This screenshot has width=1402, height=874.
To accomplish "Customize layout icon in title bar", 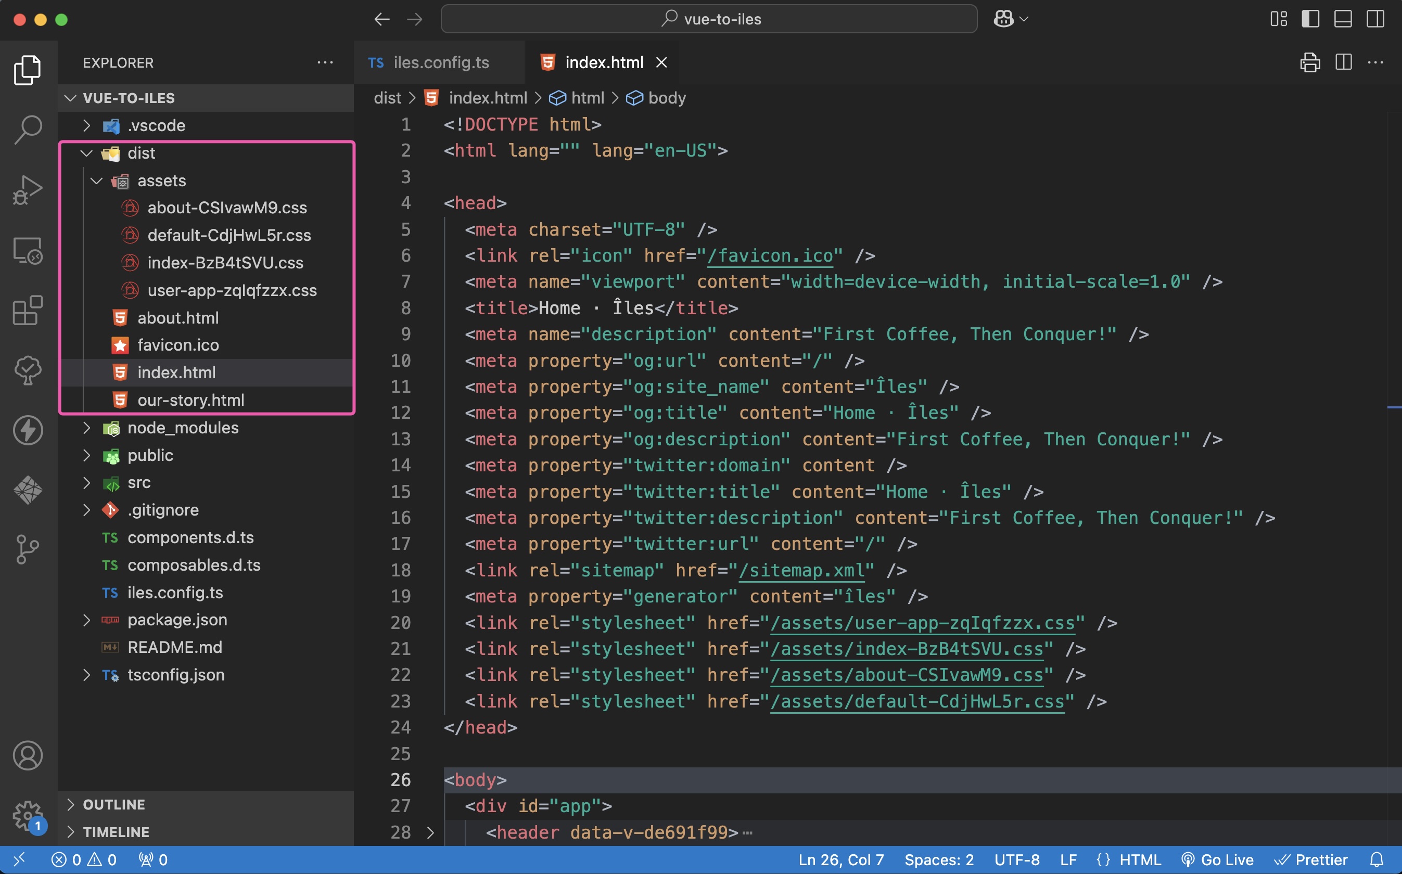I will (x=1279, y=19).
